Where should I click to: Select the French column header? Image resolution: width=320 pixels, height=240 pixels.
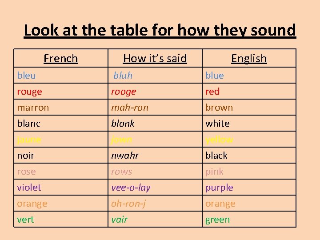point(61,59)
